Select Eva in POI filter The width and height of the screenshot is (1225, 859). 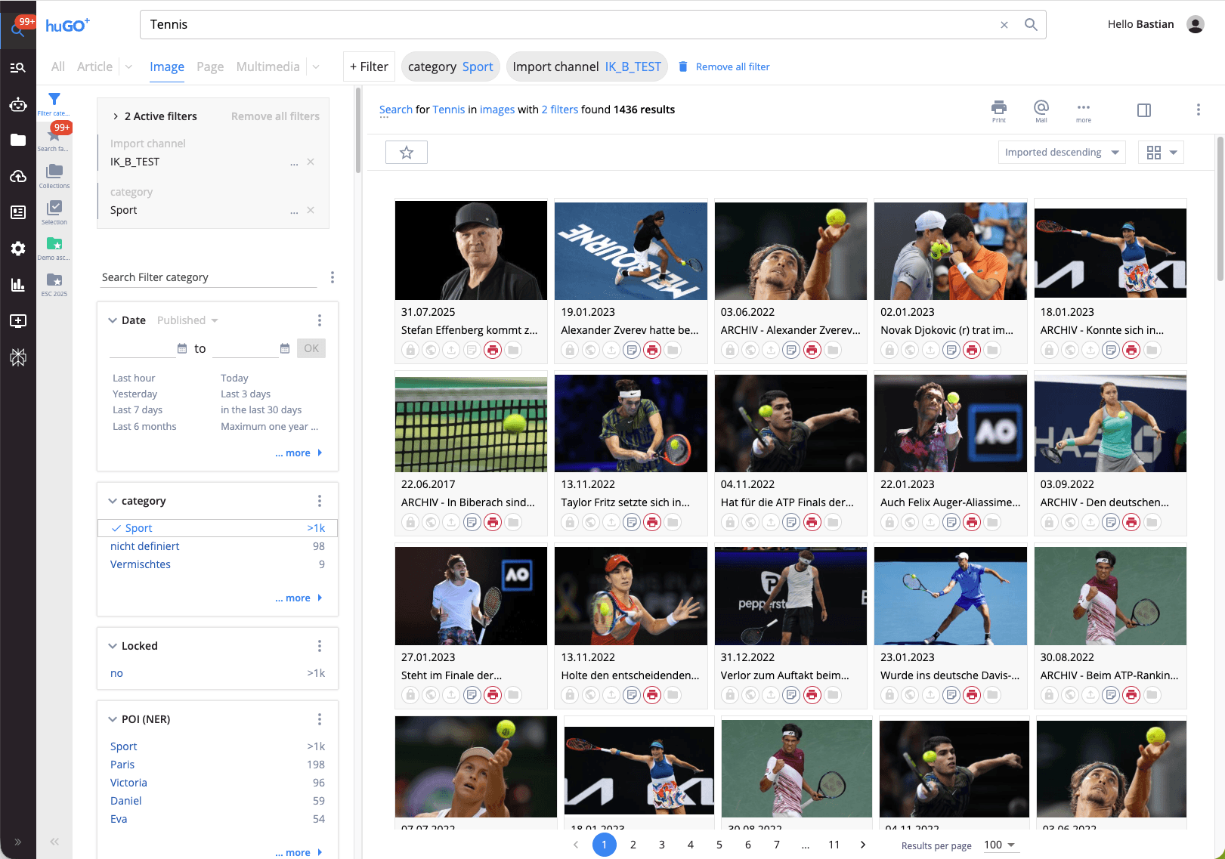click(x=119, y=819)
